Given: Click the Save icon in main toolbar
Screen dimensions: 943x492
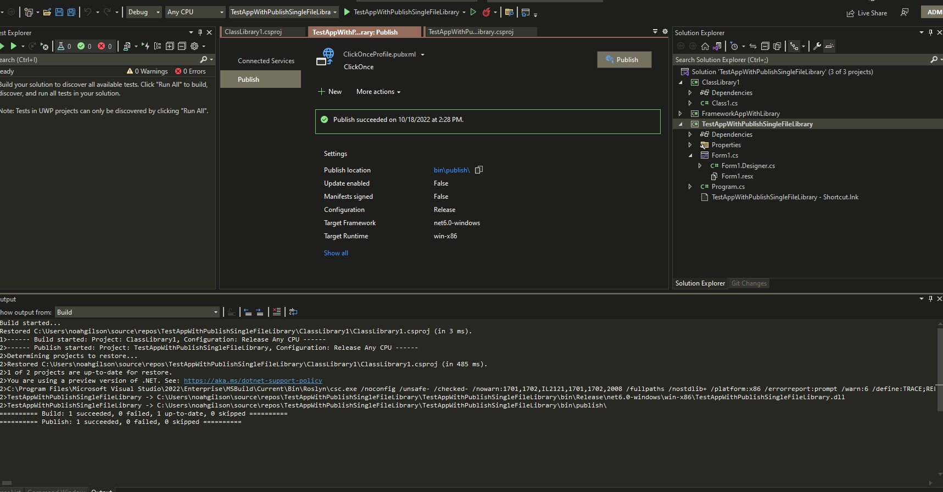Looking at the screenshot, I should [59, 12].
